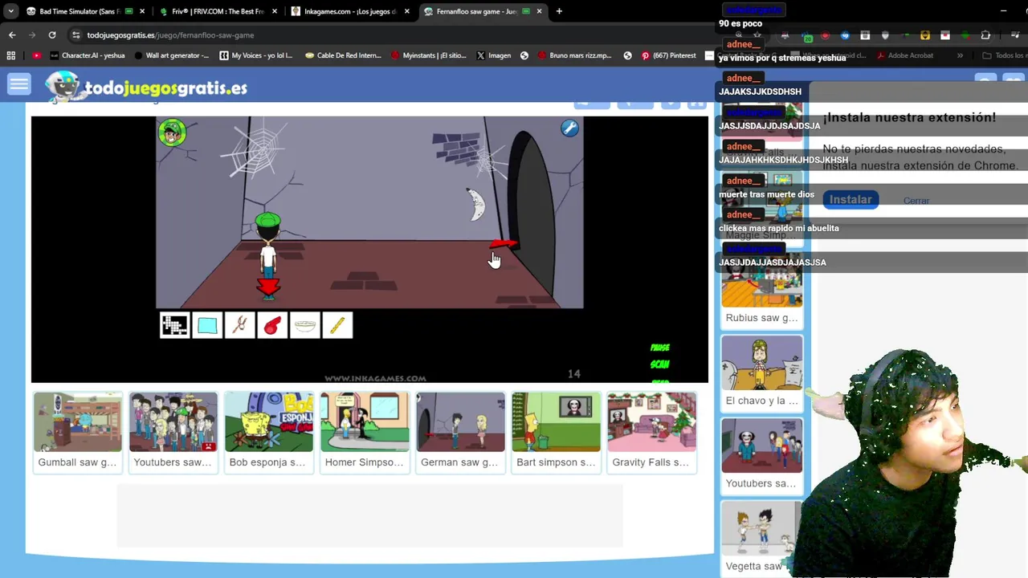
Task: Open Myinstants bookmark
Action: [428, 55]
